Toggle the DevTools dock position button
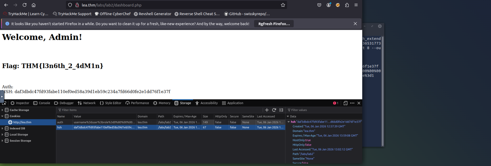The height and width of the screenshot is (166, 491). click(345, 103)
